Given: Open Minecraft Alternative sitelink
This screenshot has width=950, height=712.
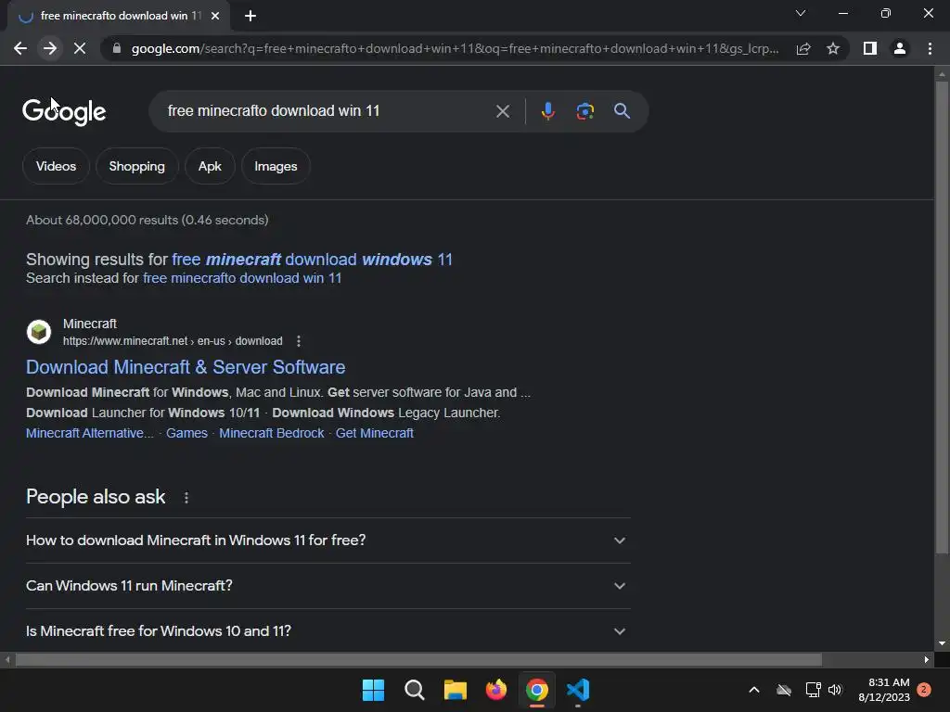Looking at the screenshot, I should click(x=90, y=433).
